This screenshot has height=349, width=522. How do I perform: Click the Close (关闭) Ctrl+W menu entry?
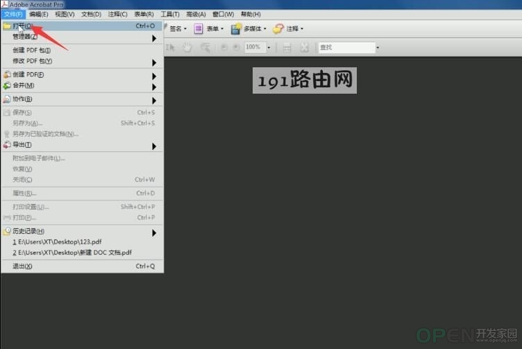point(82,180)
